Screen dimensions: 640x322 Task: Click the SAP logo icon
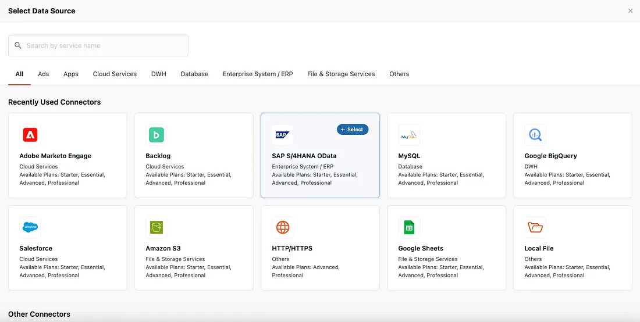[282, 135]
